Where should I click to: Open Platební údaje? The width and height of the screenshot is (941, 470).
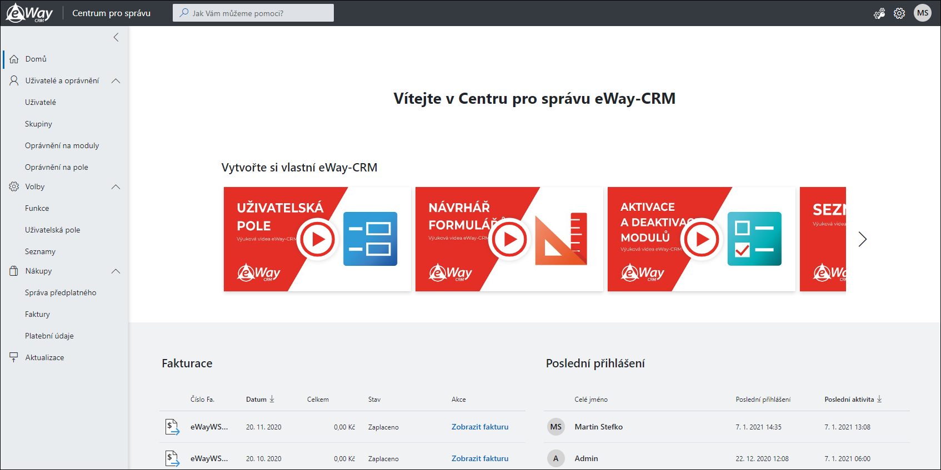pos(49,336)
